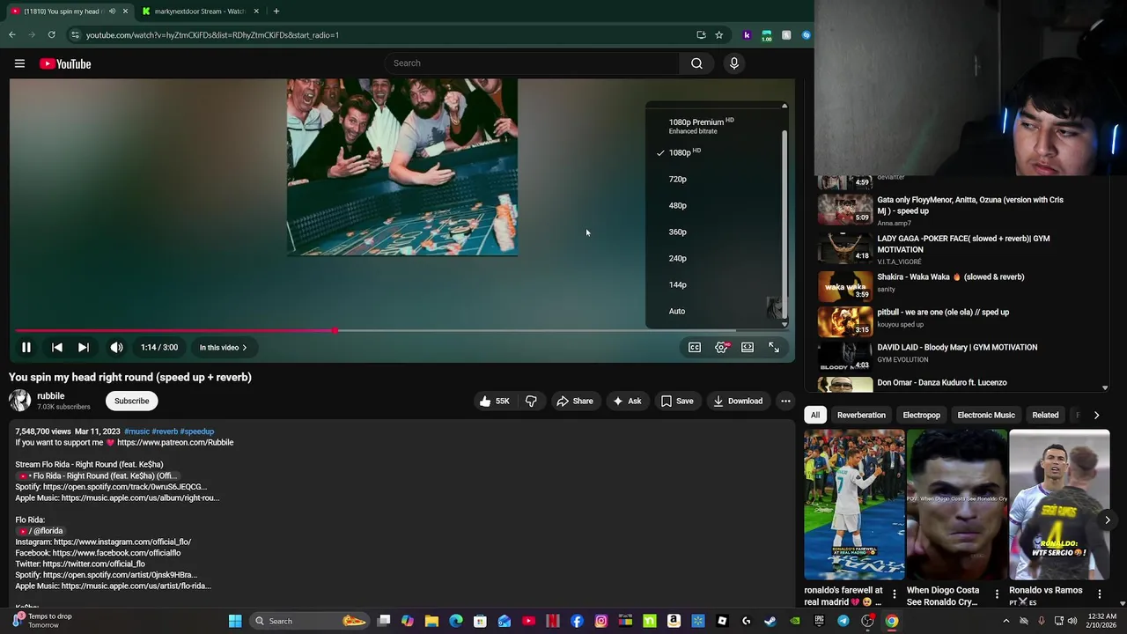Skip to the previous video
This screenshot has height=634, width=1127.
click(57, 347)
